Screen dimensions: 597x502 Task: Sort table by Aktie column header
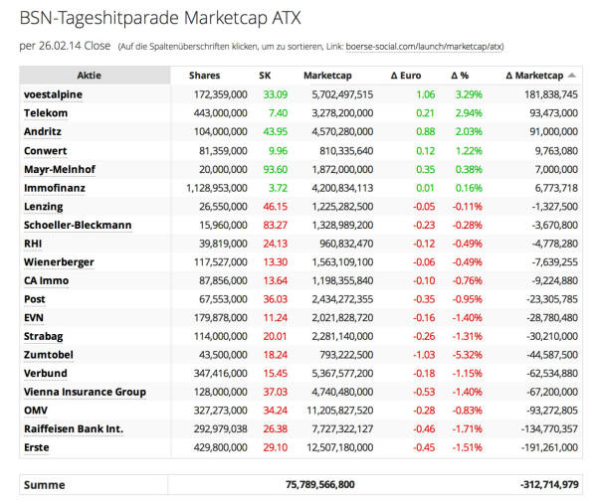coord(90,76)
